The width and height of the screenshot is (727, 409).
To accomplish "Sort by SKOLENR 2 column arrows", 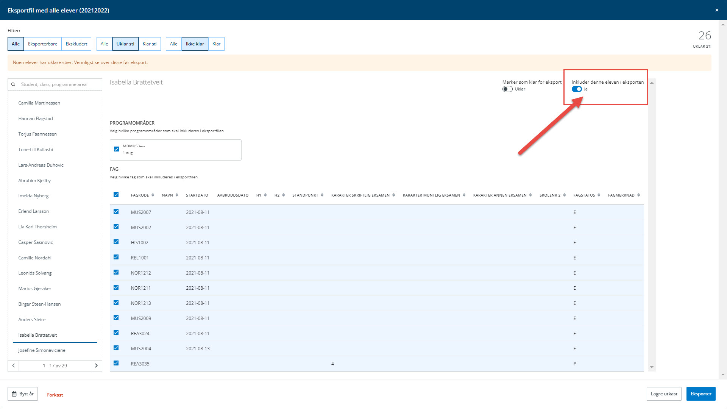I will pyautogui.click(x=565, y=195).
